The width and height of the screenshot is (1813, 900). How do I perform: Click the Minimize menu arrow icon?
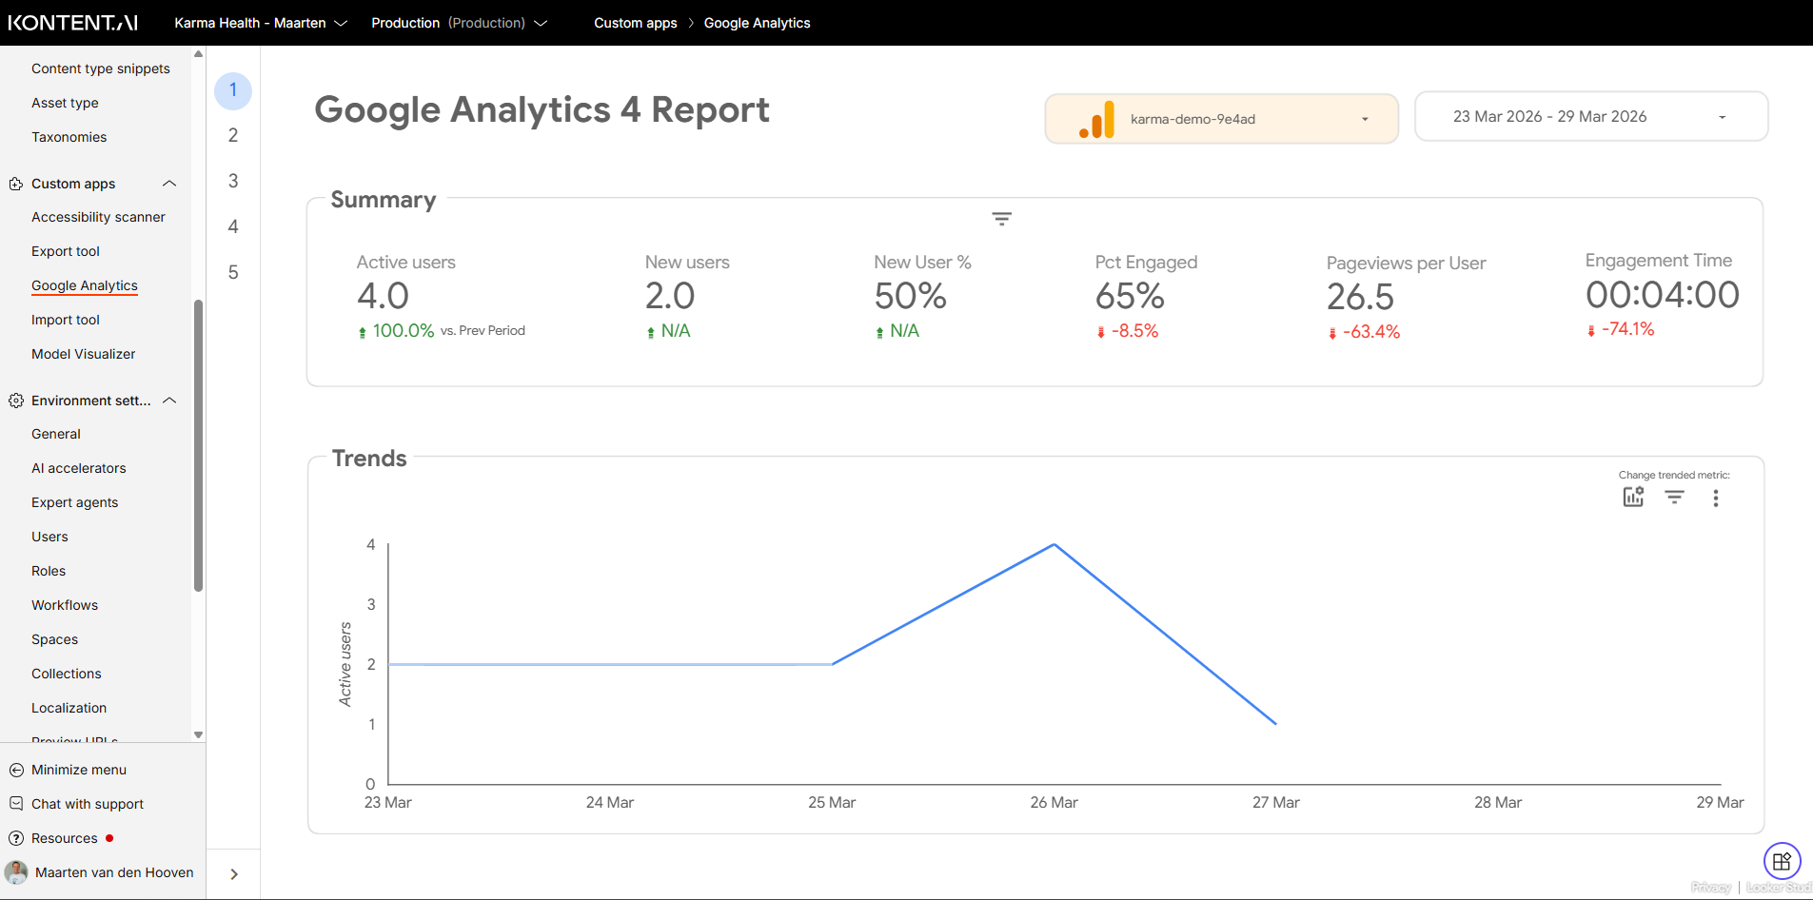click(x=16, y=770)
